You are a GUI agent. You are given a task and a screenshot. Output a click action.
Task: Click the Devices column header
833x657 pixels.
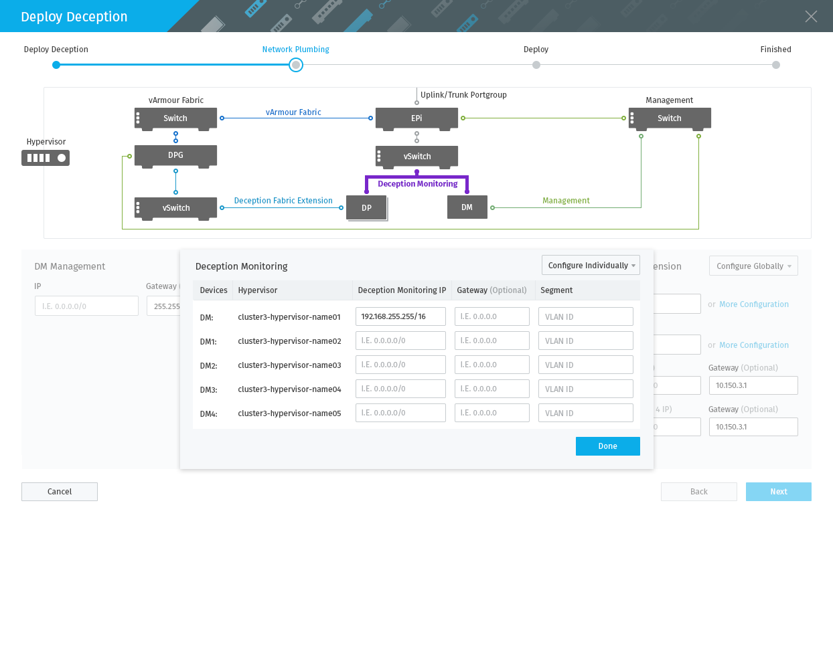pos(214,290)
